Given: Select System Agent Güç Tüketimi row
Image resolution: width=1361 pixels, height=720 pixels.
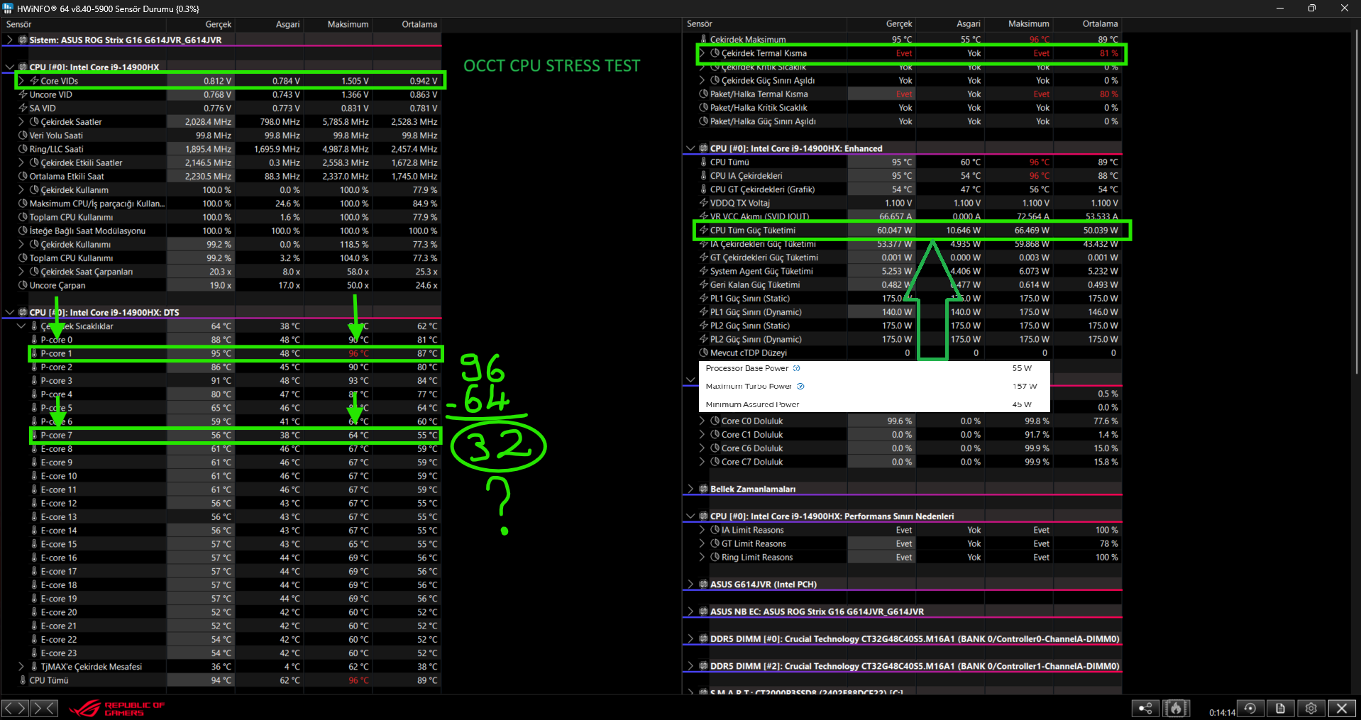Looking at the screenshot, I should (903, 271).
